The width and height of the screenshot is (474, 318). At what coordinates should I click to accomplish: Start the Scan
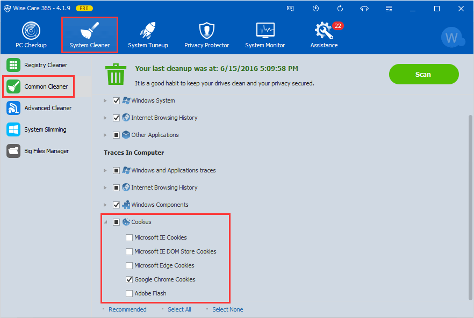[423, 74]
